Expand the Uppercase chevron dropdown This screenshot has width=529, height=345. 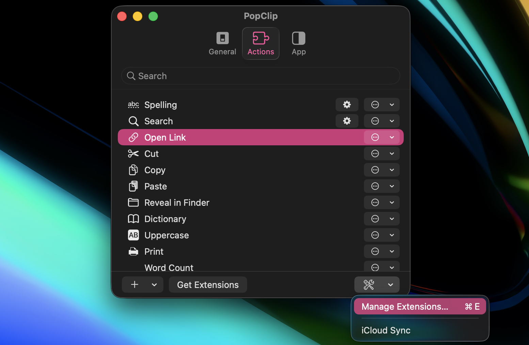[x=392, y=235]
